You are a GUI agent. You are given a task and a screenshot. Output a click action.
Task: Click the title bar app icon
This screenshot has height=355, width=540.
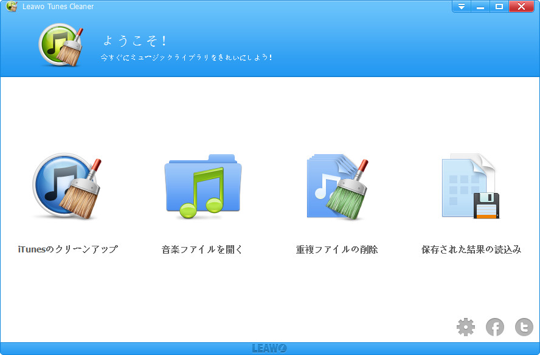pyautogui.click(x=12, y=6)
